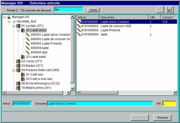Click the name search field containing lap
180x123 pixels.
[69, 10]
